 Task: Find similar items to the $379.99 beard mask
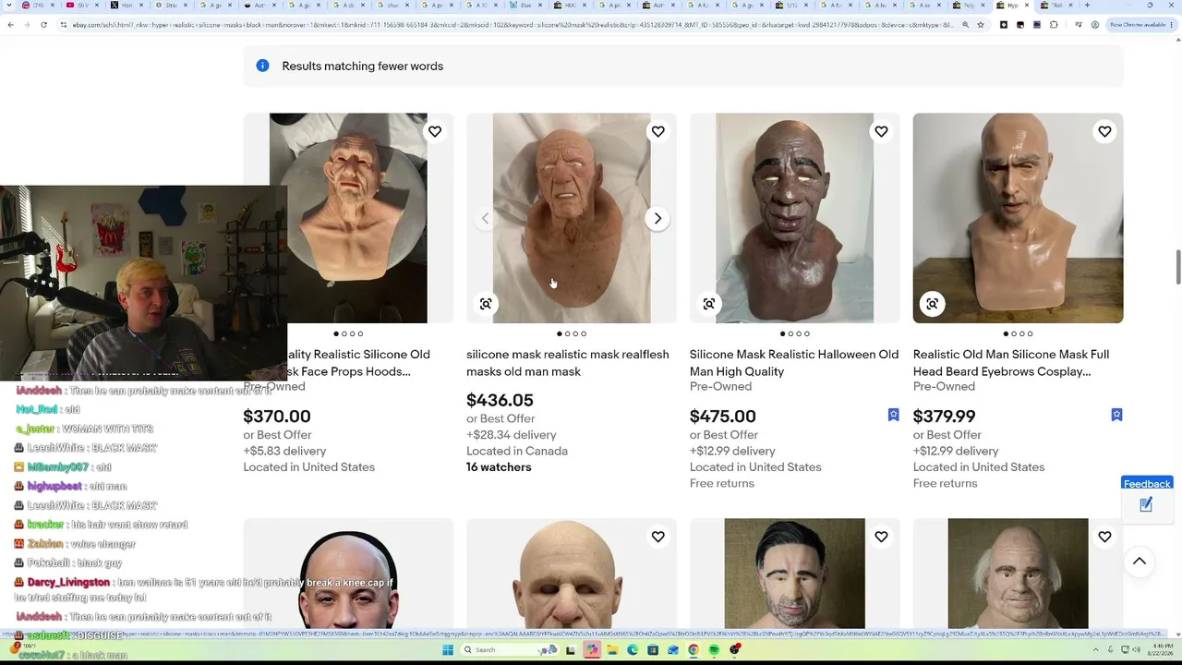click(x=933, y=304)
